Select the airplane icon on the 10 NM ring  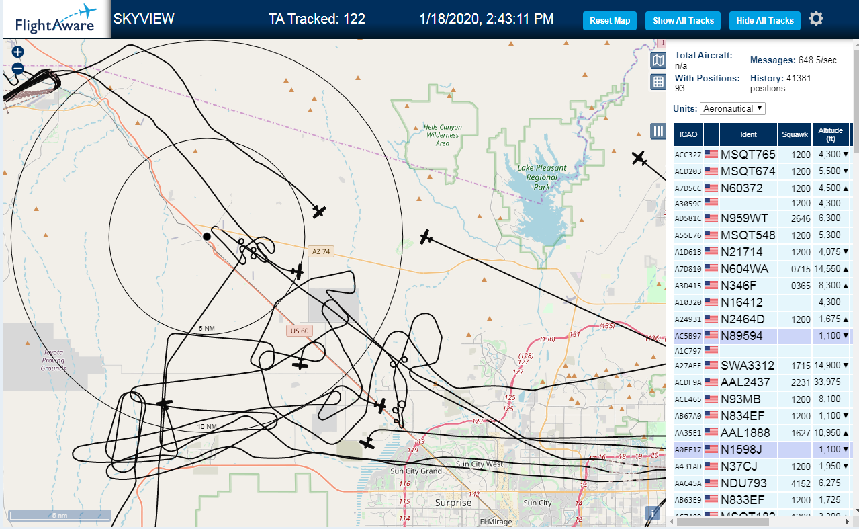point(164,404)
